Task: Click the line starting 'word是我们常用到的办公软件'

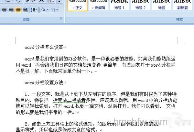Action: [x=100, y=59]
